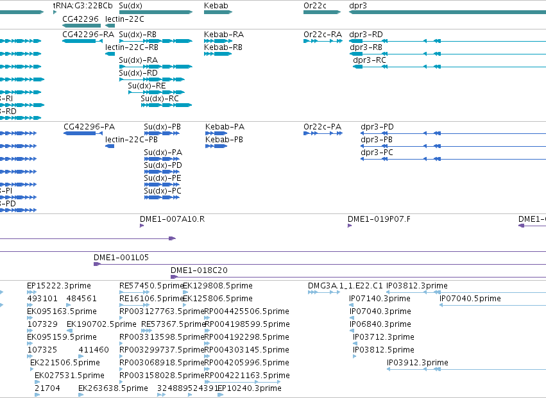Click transcript Su(dx)-RD label
This screenshot has height=398, width=546.
138,73
